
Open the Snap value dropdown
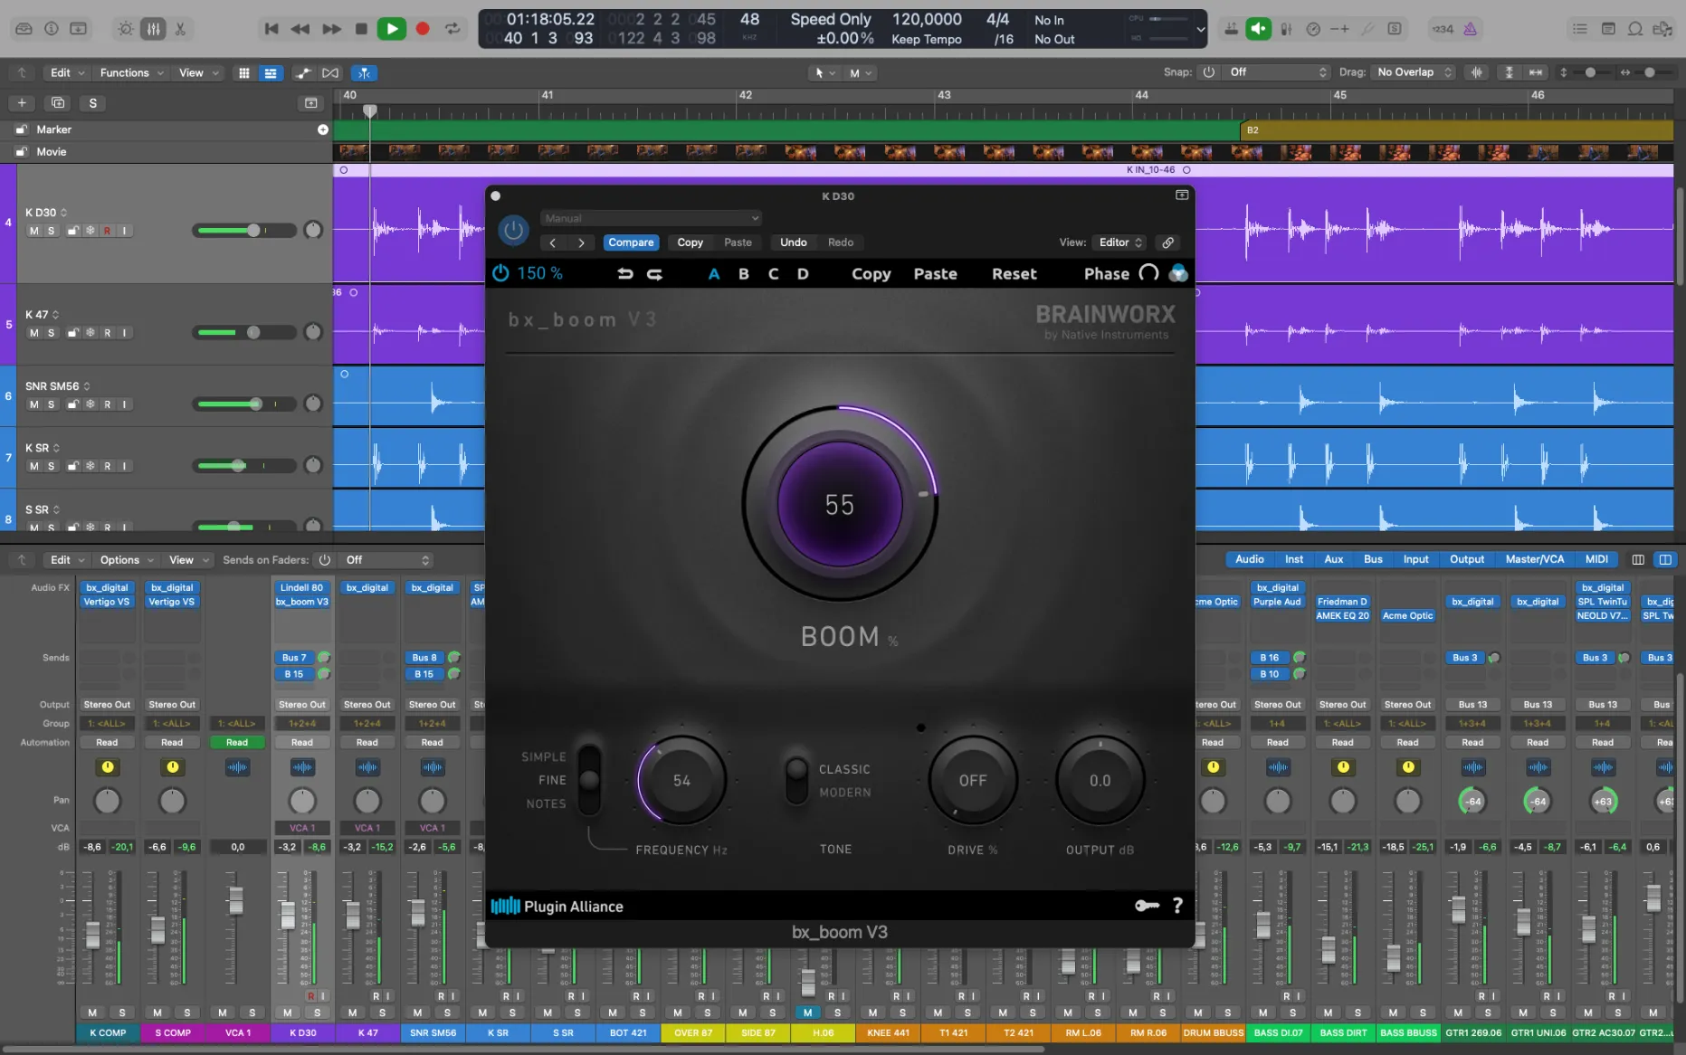tap(1277, 72)
